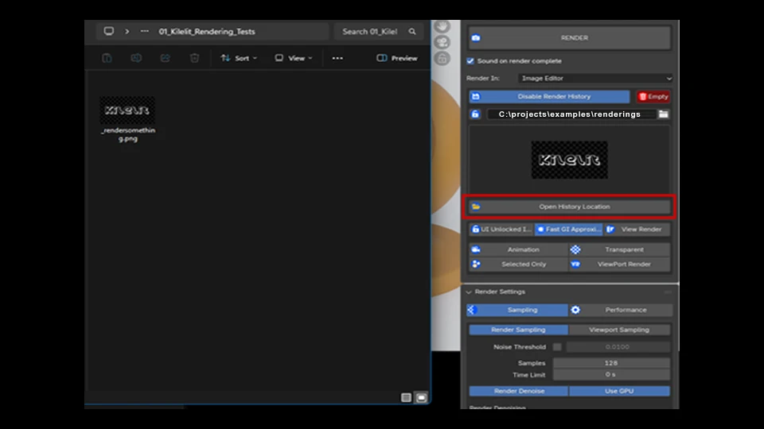
Task: Toggle Selected Only option
Action: click(518, 264)
